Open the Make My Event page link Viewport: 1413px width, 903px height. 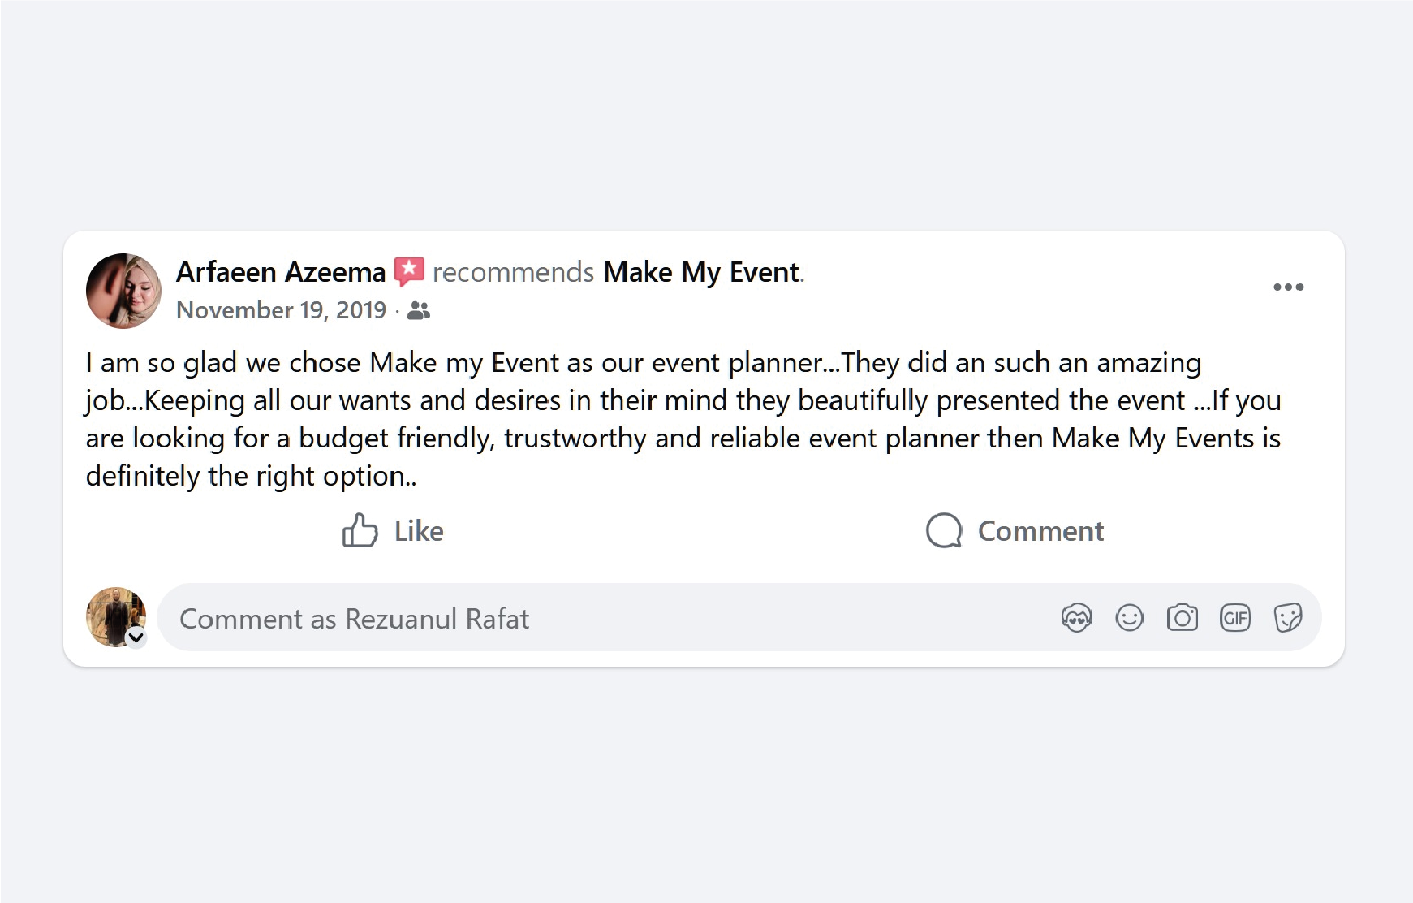pyautogui.click(x=701, y=272)
